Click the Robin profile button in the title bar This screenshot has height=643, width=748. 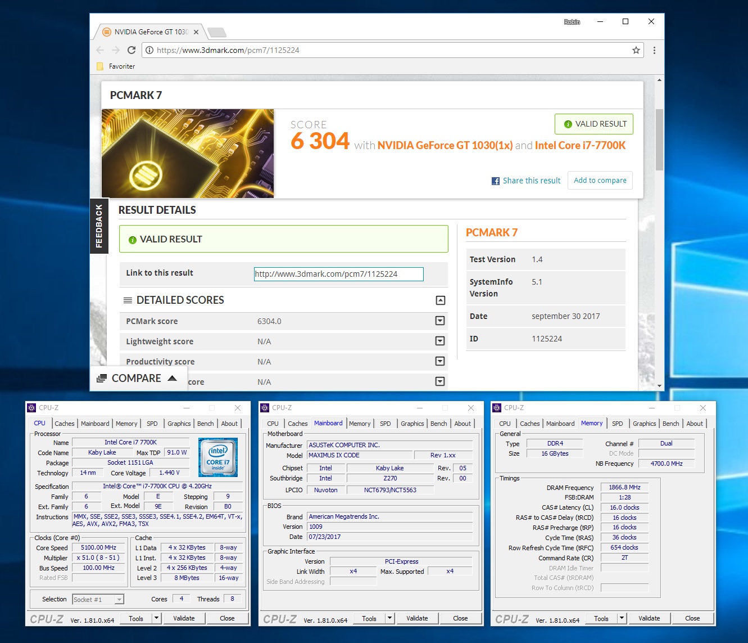click(572, 22)
